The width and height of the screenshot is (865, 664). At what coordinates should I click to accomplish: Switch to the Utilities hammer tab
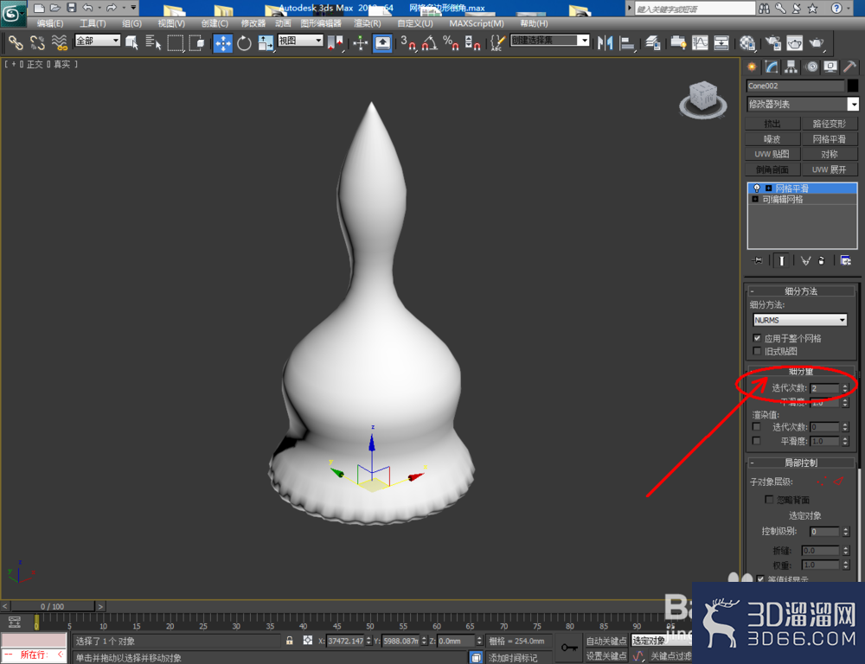coord(850,67)
